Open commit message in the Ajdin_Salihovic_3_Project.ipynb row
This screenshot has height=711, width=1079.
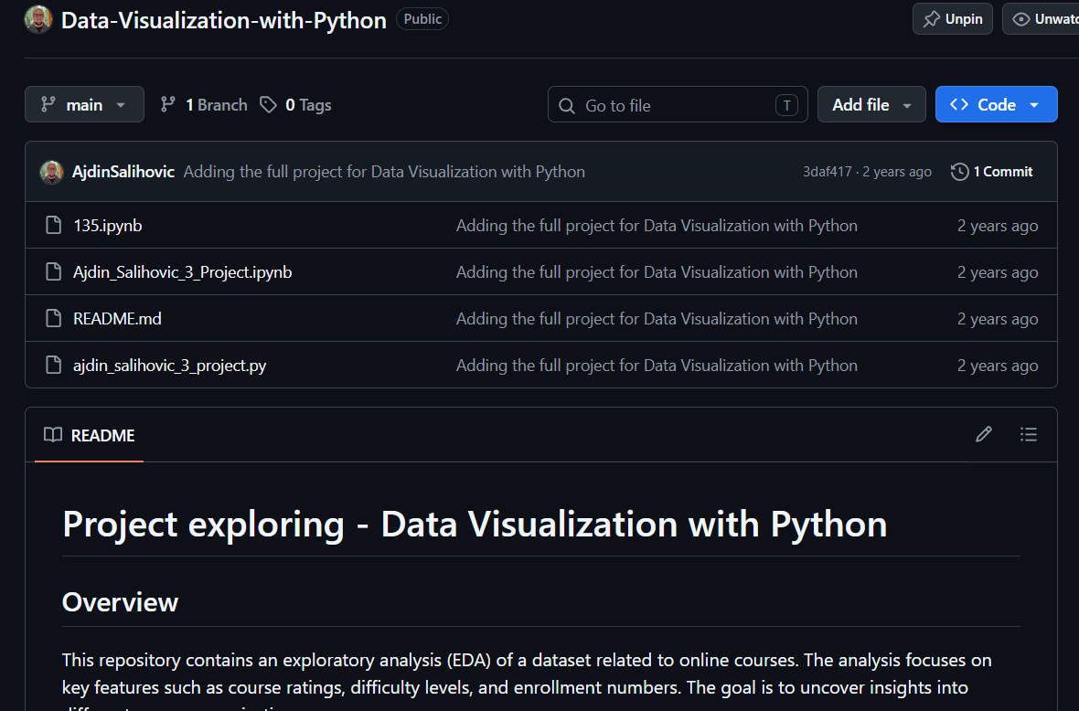click(x=657, y=272)
